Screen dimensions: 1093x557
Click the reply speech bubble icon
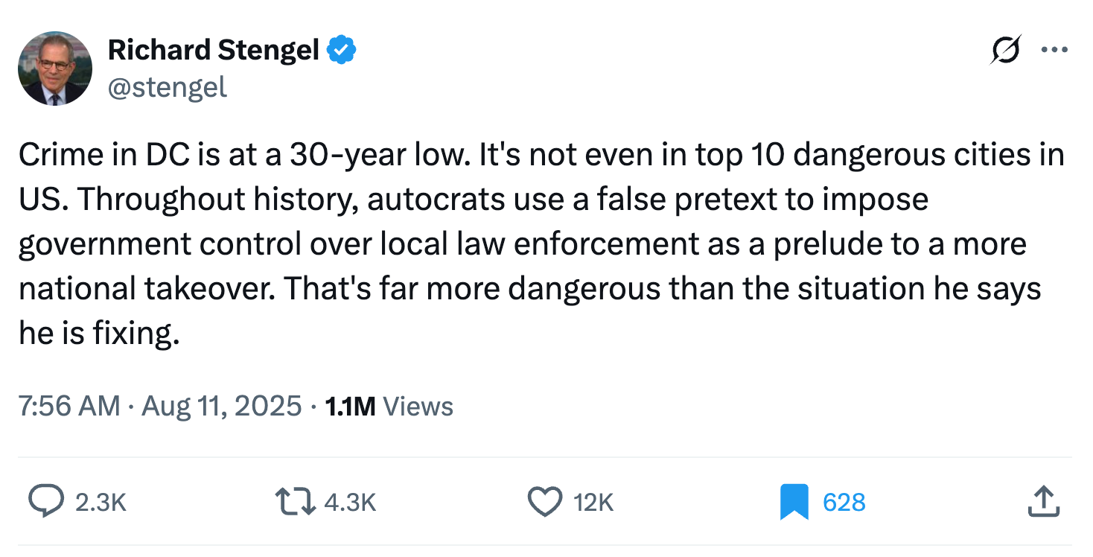point(46,502)
